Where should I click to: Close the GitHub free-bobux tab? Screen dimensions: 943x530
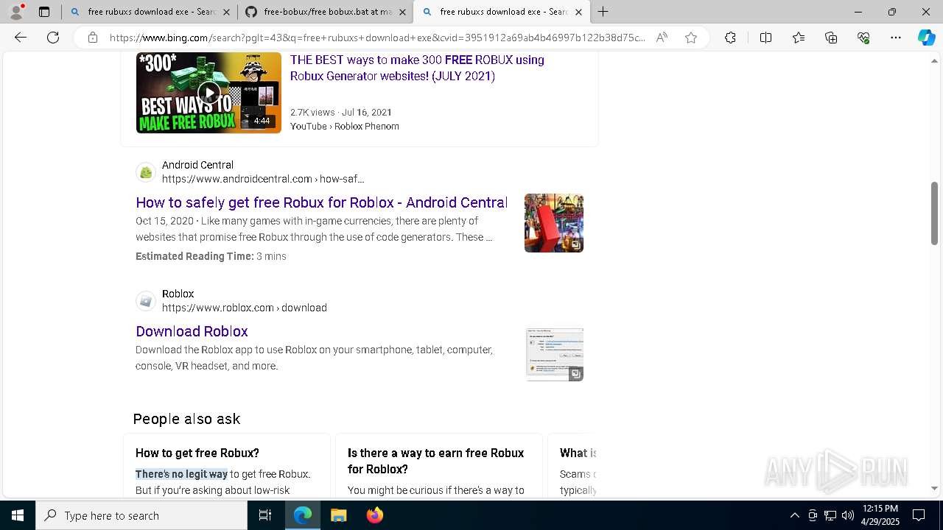tap(402, 12)
